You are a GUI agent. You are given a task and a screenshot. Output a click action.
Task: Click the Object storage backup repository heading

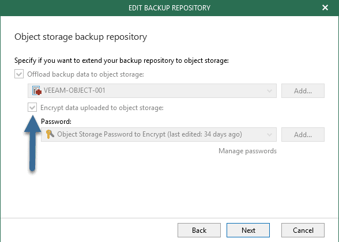[x=81, y=37]
